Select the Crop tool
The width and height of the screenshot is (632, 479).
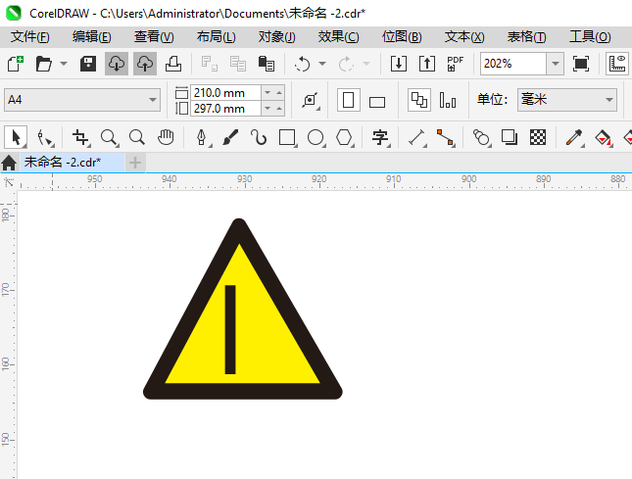click(80, 137)
